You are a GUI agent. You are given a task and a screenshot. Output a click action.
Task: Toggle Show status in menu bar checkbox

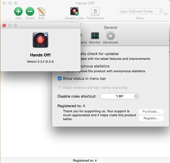[60, 78]
